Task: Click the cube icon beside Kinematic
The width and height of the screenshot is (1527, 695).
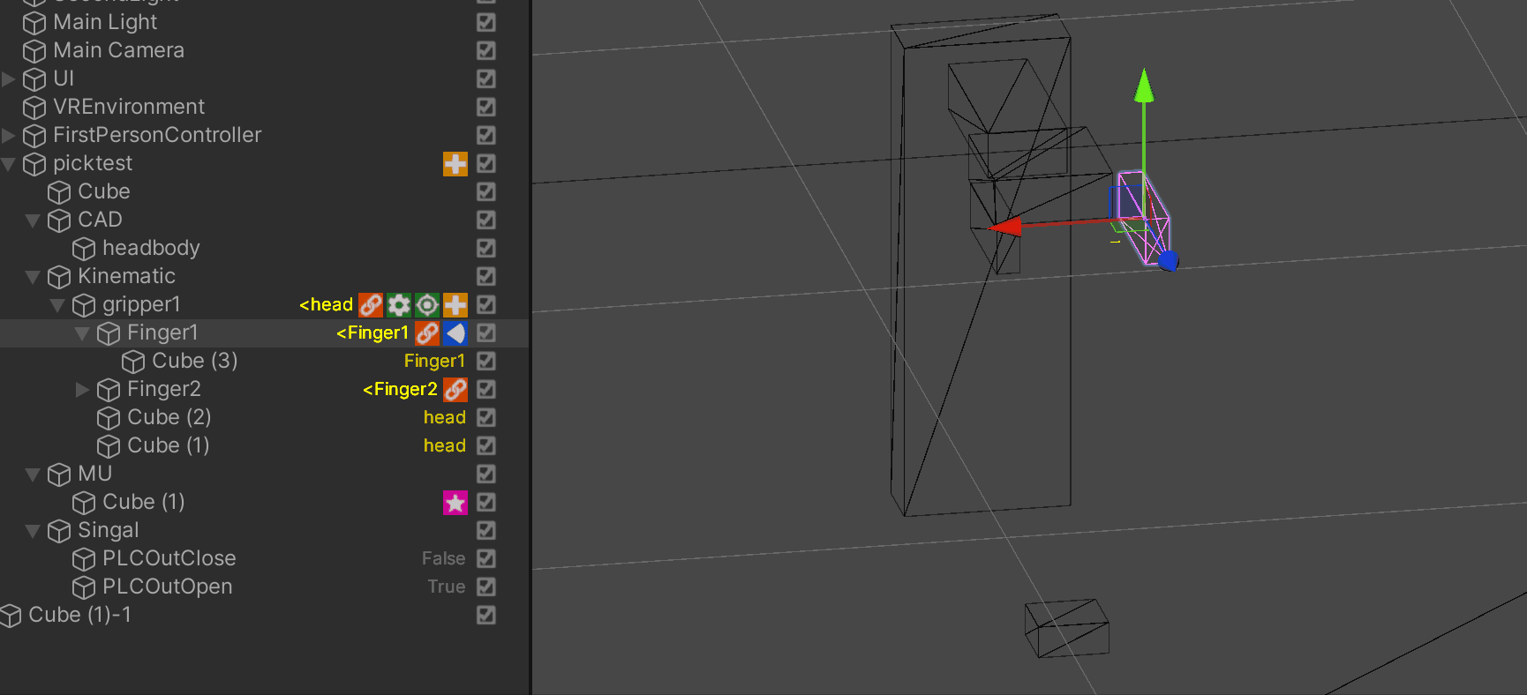Action: [x=59, y=277]
